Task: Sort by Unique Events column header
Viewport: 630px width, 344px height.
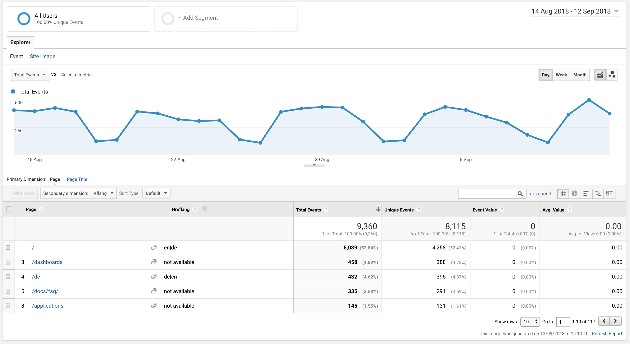Action: 399,210
